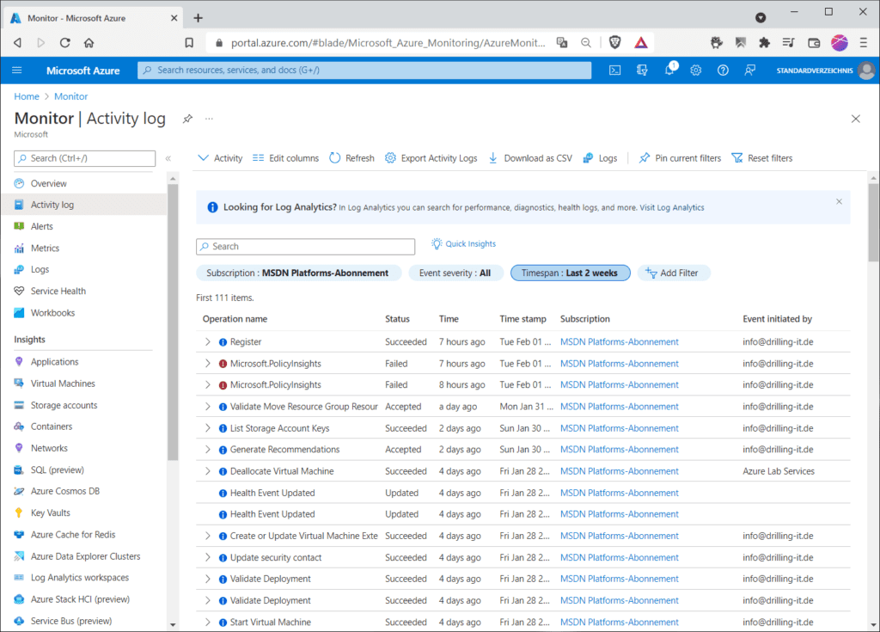
Task: Open Metrics in the Monitor sidebar
Action: coord(45,248)
